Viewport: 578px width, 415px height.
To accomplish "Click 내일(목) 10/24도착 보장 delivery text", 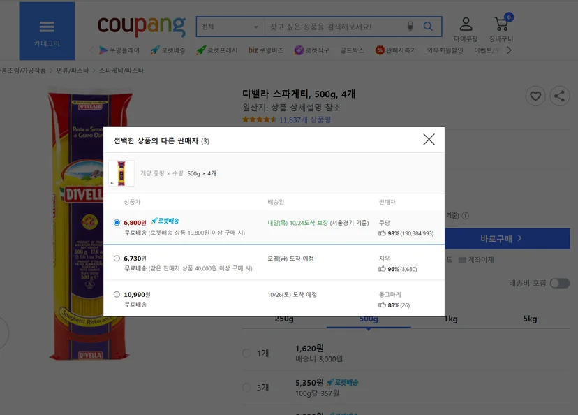I will click(298, 223).
